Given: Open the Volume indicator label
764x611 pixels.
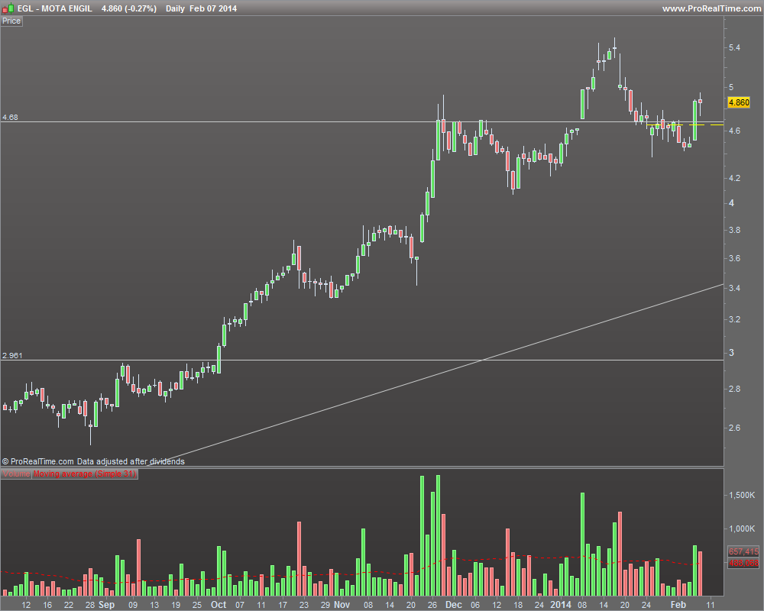Looking at the screenshot, I should [x=16, y=474].
